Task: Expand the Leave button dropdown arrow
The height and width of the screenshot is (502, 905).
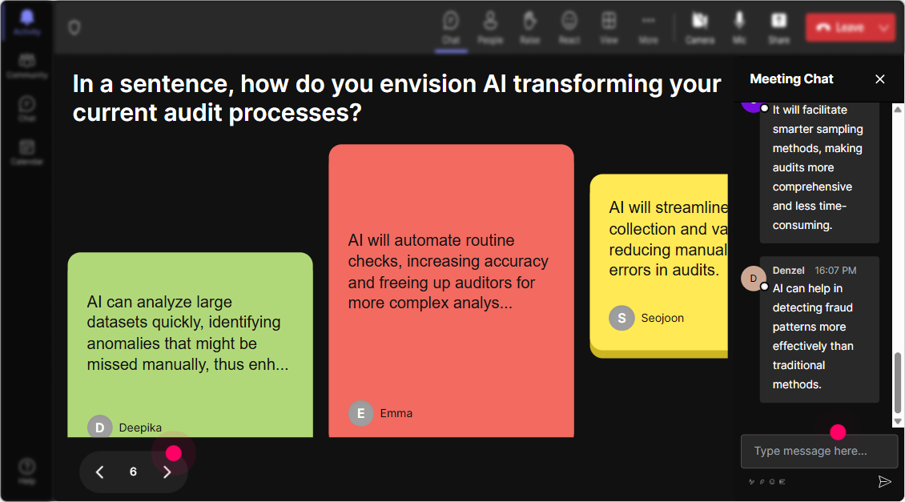Action: pyautogui.click(x=883, y=27)
